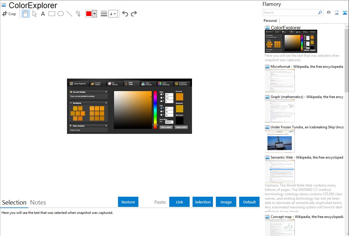Open the My Palettes tab in large preview
This screenshot has width=349, height=236.
[114, 84]
